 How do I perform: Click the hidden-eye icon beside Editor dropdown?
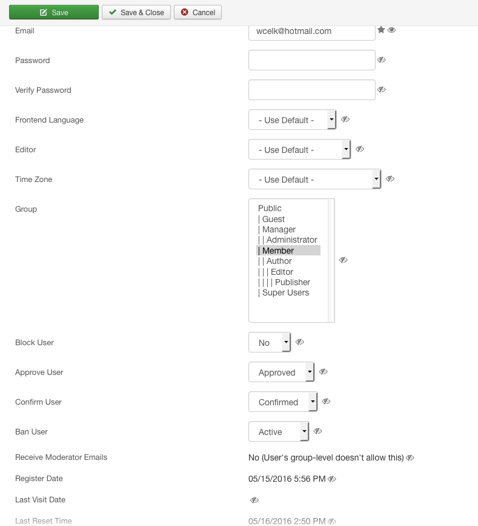359,149
